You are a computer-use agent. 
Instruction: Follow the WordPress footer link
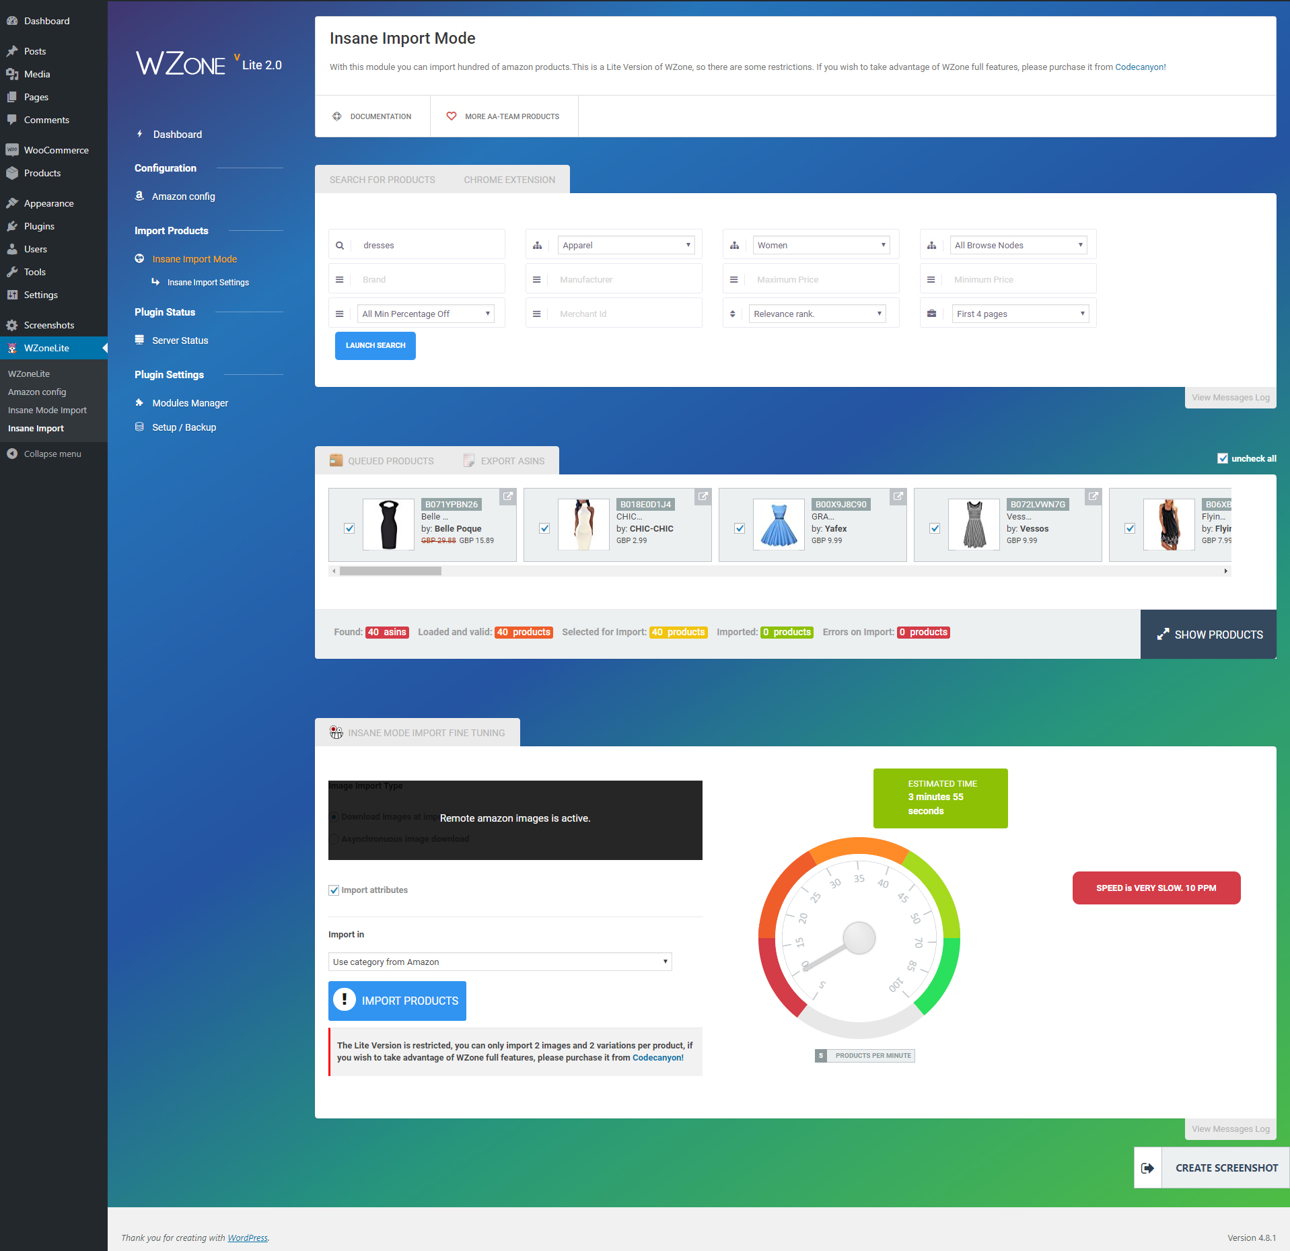248,1238
